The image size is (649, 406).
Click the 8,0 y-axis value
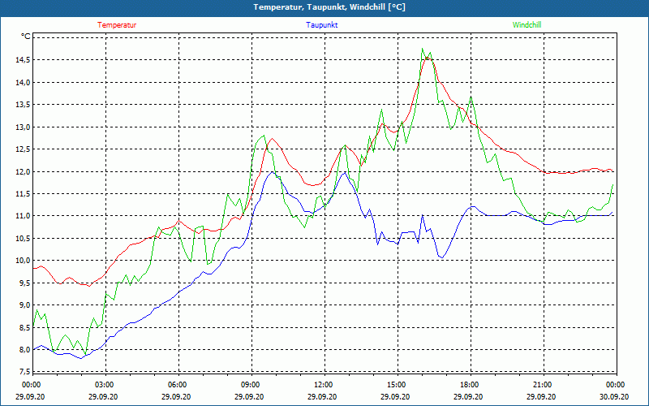pos(24,350)
